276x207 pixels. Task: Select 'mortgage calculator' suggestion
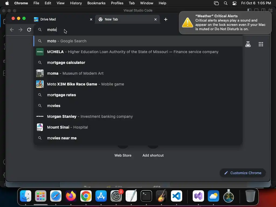pos(138,63)
